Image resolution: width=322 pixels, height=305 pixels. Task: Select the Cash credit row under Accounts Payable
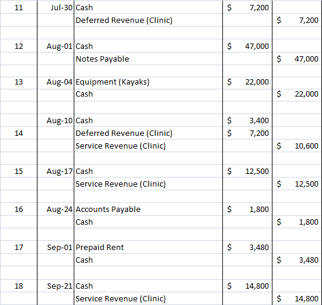tap(148, 222)
